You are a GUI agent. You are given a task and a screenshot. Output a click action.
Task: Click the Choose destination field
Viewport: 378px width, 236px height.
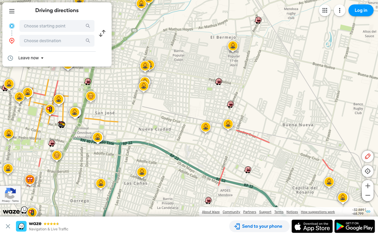pos(53,40)
